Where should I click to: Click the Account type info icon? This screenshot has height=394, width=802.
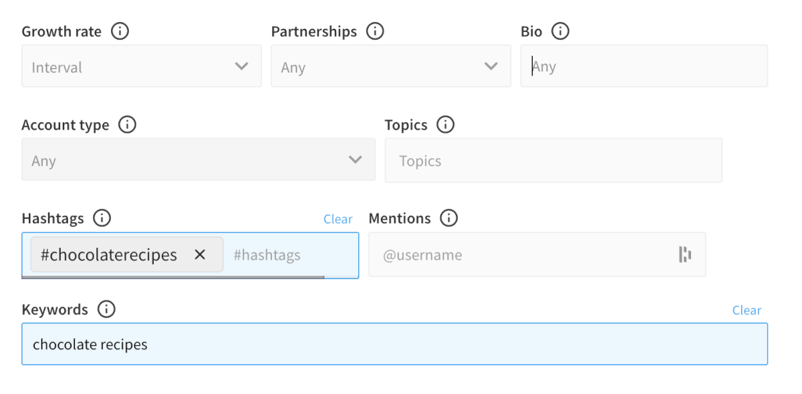point(127,125)
